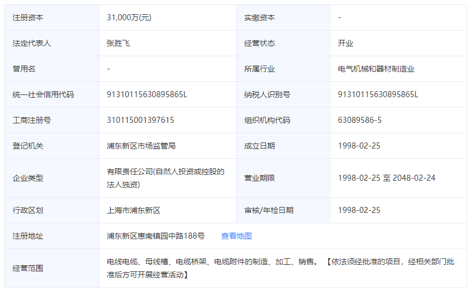Select the organization code 63089586-5
471x291 pixels.
point(360,120)
